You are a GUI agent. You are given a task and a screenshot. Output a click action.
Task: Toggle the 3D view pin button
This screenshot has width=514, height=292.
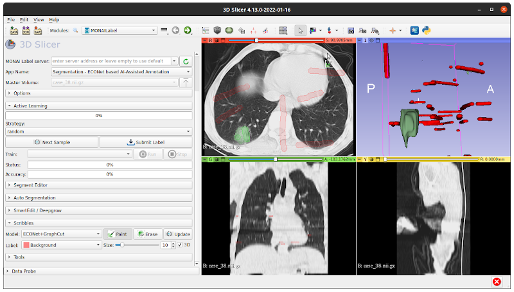(x=359, y=41)
